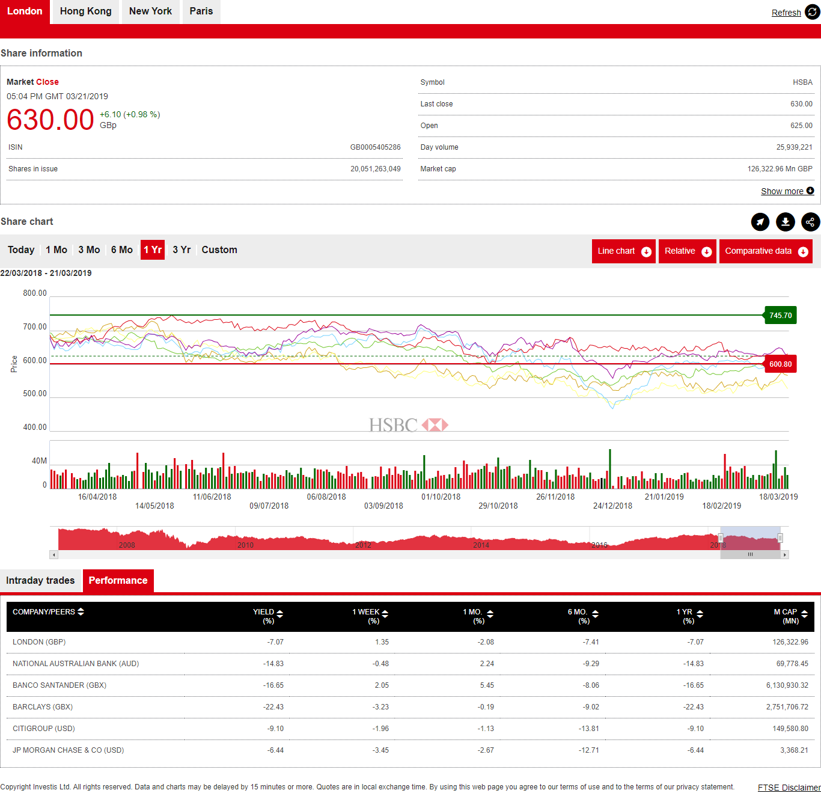Click the share icon above chart
Viewport: 821px width, 796px height.
810,222
